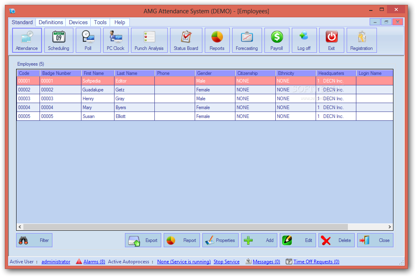
Task: Open the Payroll dollar icon
Action: point(277,40)
